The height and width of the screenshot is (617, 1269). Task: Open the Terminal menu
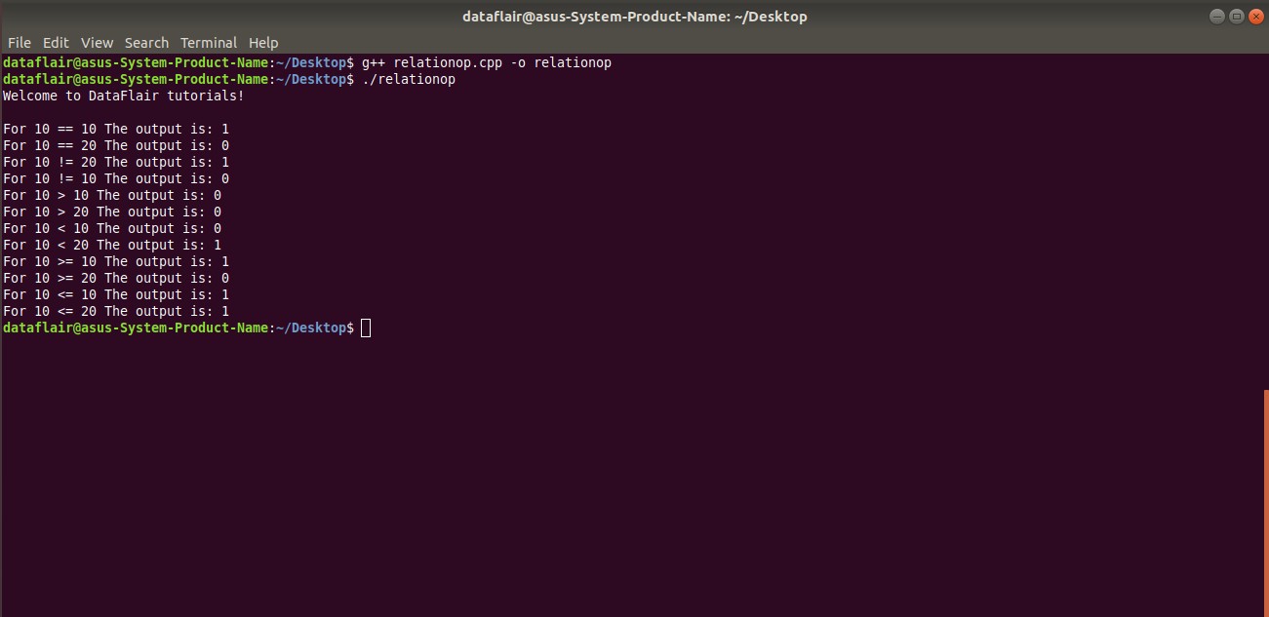(209, 43)
